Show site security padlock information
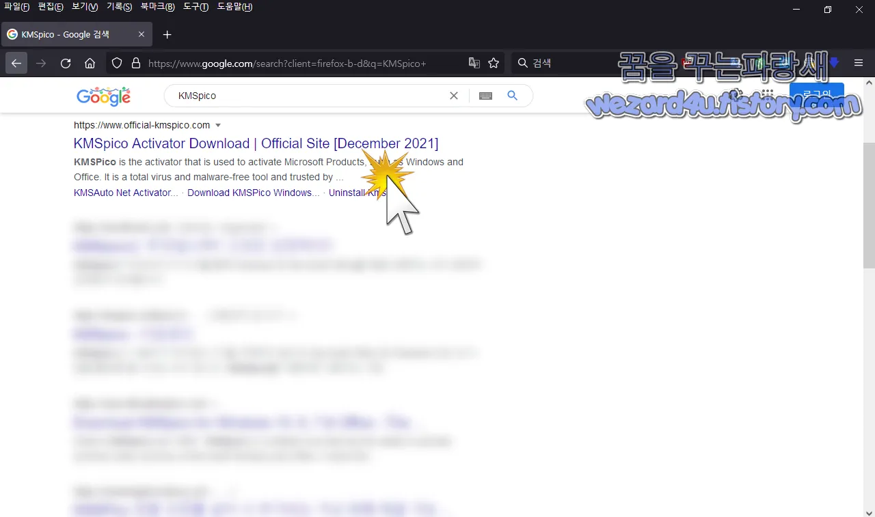This screenshot has width=875, height=517. pos(135,63)
